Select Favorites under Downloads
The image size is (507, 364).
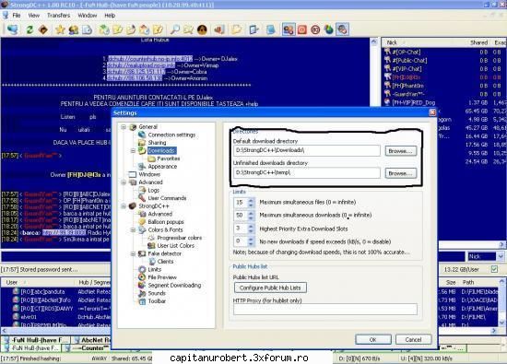[168, 159]
